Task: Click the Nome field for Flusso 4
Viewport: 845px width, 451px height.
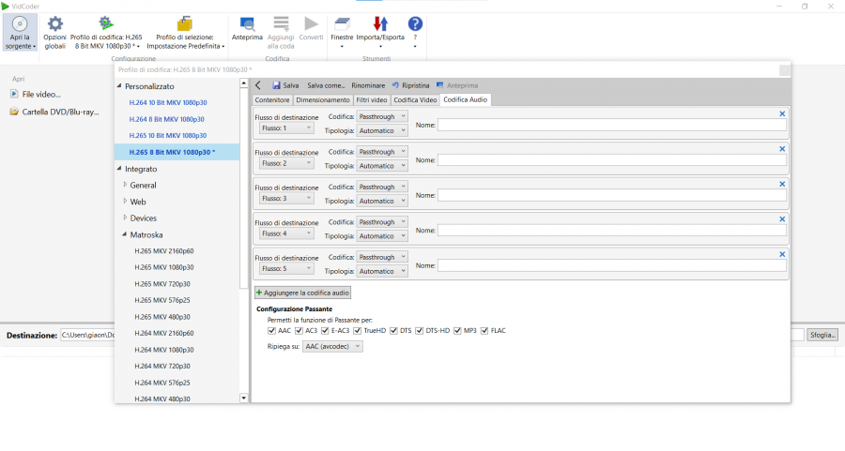Action: (611, 231)
